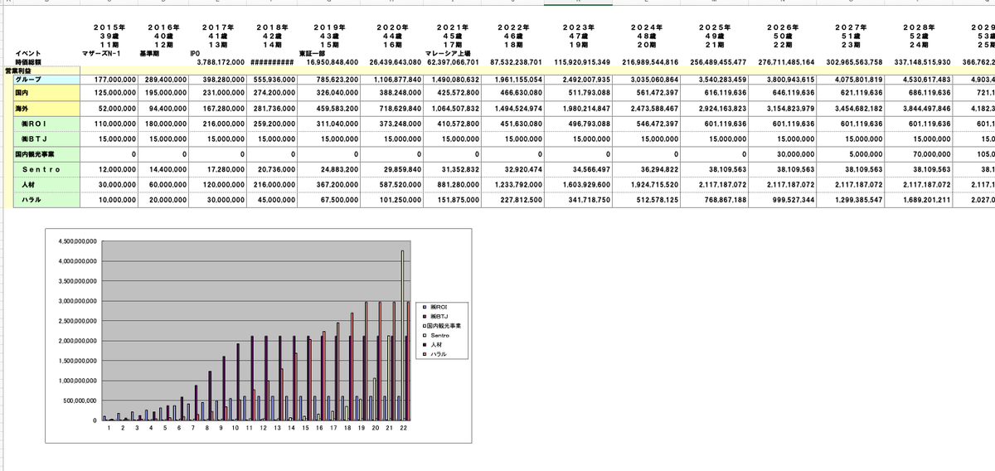The image size is (995, 471).
Task: Click the ㈱ROI blue legend swatch in chart
Action: click(x=424, y=308)
